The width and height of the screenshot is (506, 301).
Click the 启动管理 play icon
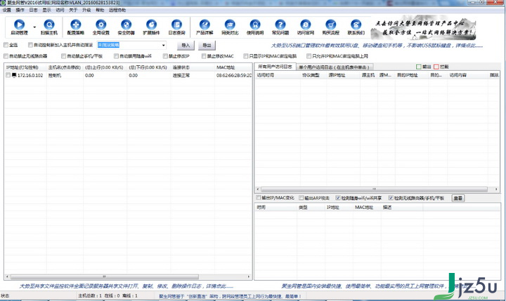point(20,25)
